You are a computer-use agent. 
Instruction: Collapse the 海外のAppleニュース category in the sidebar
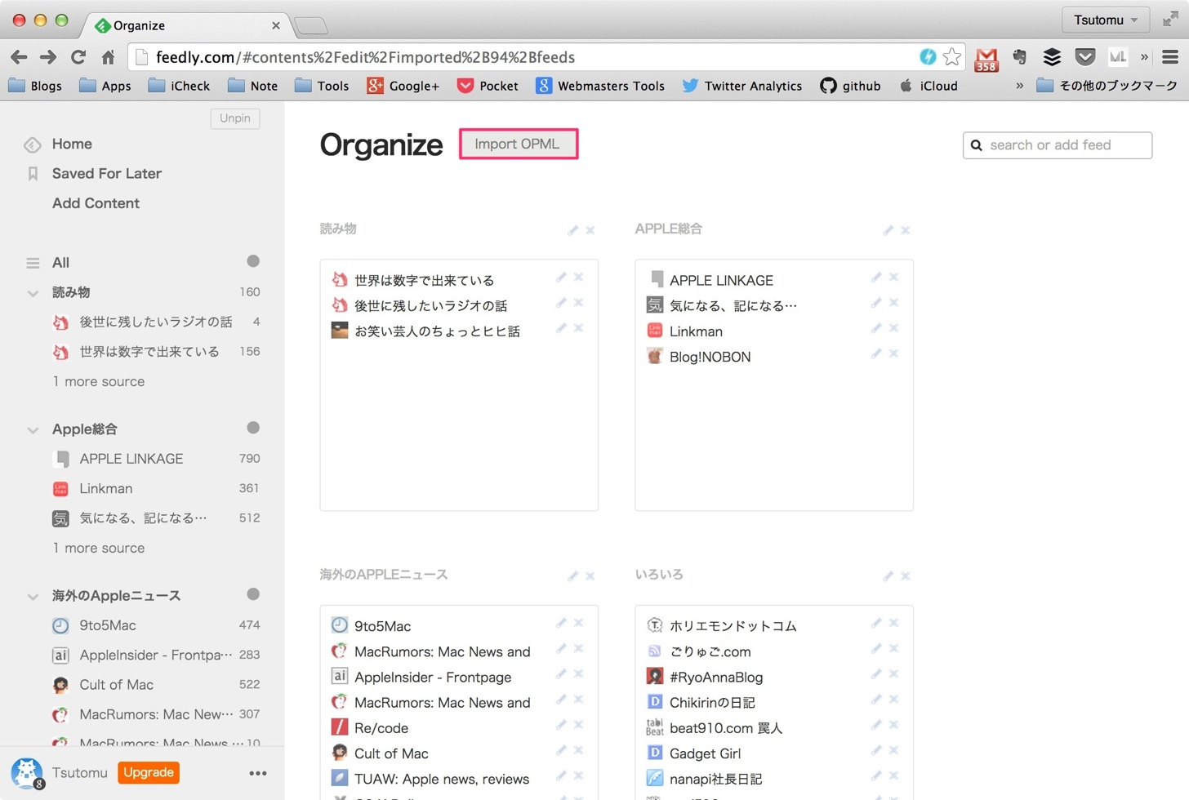[x=33, y=597]
